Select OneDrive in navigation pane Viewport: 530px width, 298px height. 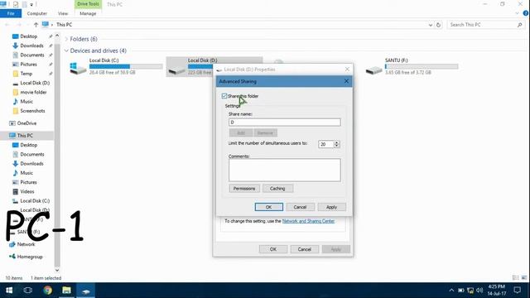(x=26, y=123)
